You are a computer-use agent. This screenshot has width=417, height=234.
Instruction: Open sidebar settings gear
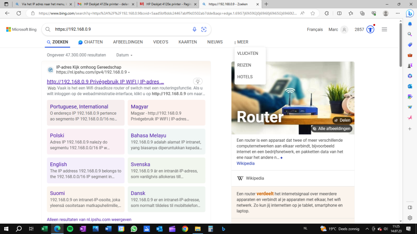pyautogui.click(x=410, y=218)
